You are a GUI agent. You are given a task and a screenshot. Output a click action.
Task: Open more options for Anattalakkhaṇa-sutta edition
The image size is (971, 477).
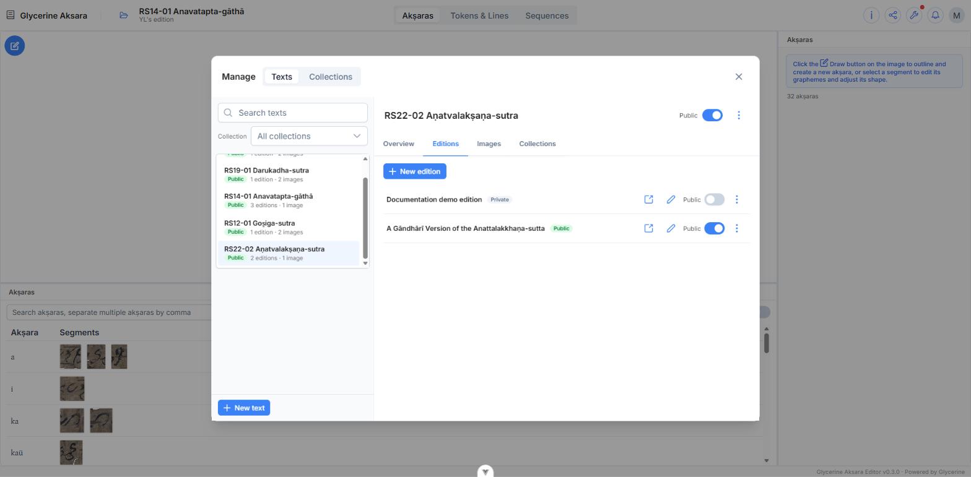[736, 228]
